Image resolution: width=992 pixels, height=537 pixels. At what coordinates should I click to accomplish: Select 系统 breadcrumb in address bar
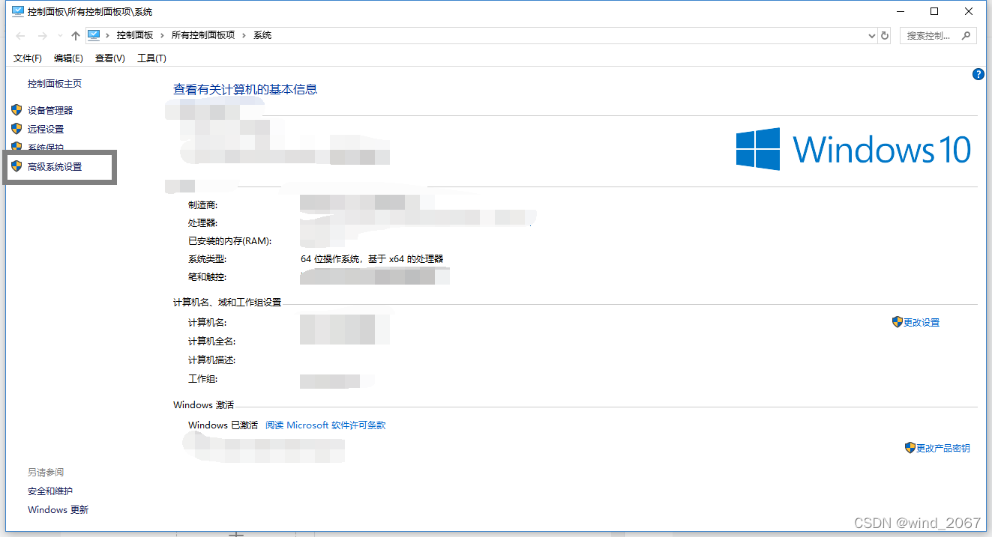262,35
